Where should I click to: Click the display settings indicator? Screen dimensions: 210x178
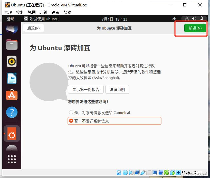coord(155,173)
